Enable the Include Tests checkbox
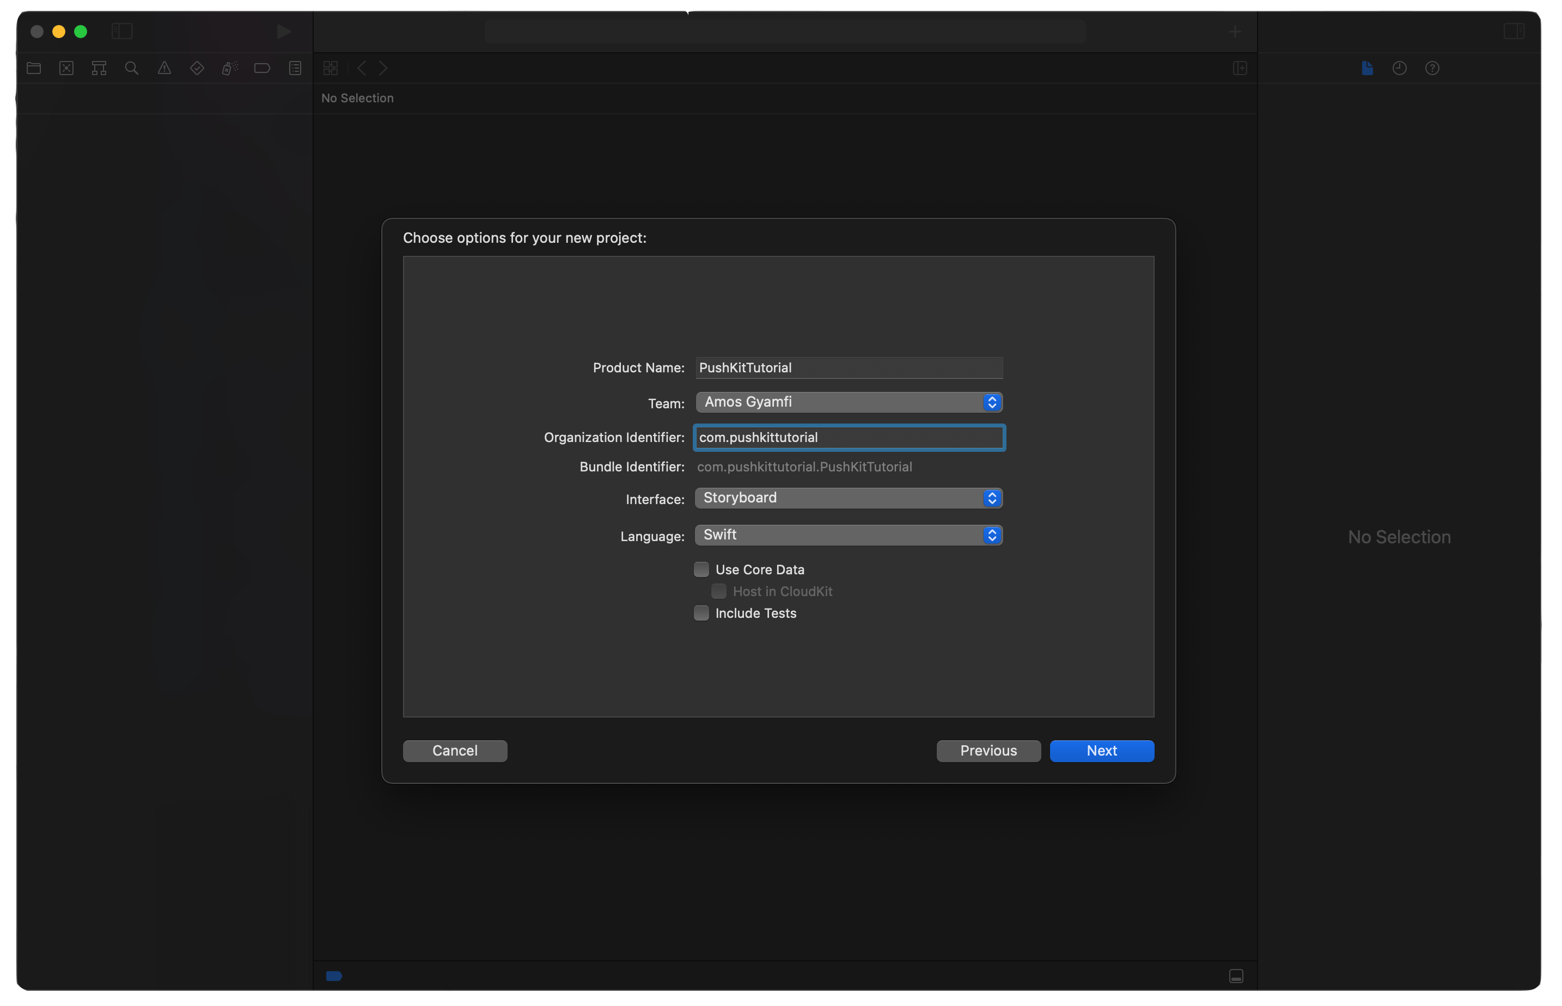Viewport: 1562px width, 1006px height. tap(701, 613)
